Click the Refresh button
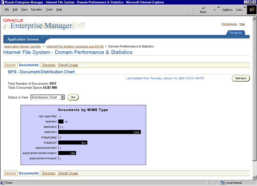257x186 pixels. [x=241, y=78]
